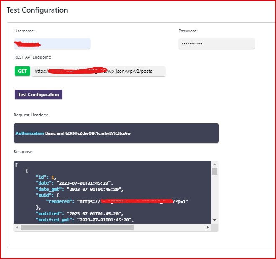Click the Username input field
Image resolution: width=276 pixels, height=259 pixels.
[52, 44]
